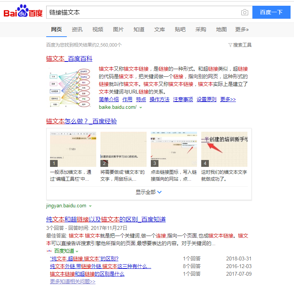Screen dimensions: 294x286
Task: Select the 网页 tab
Action: (57, 29)
